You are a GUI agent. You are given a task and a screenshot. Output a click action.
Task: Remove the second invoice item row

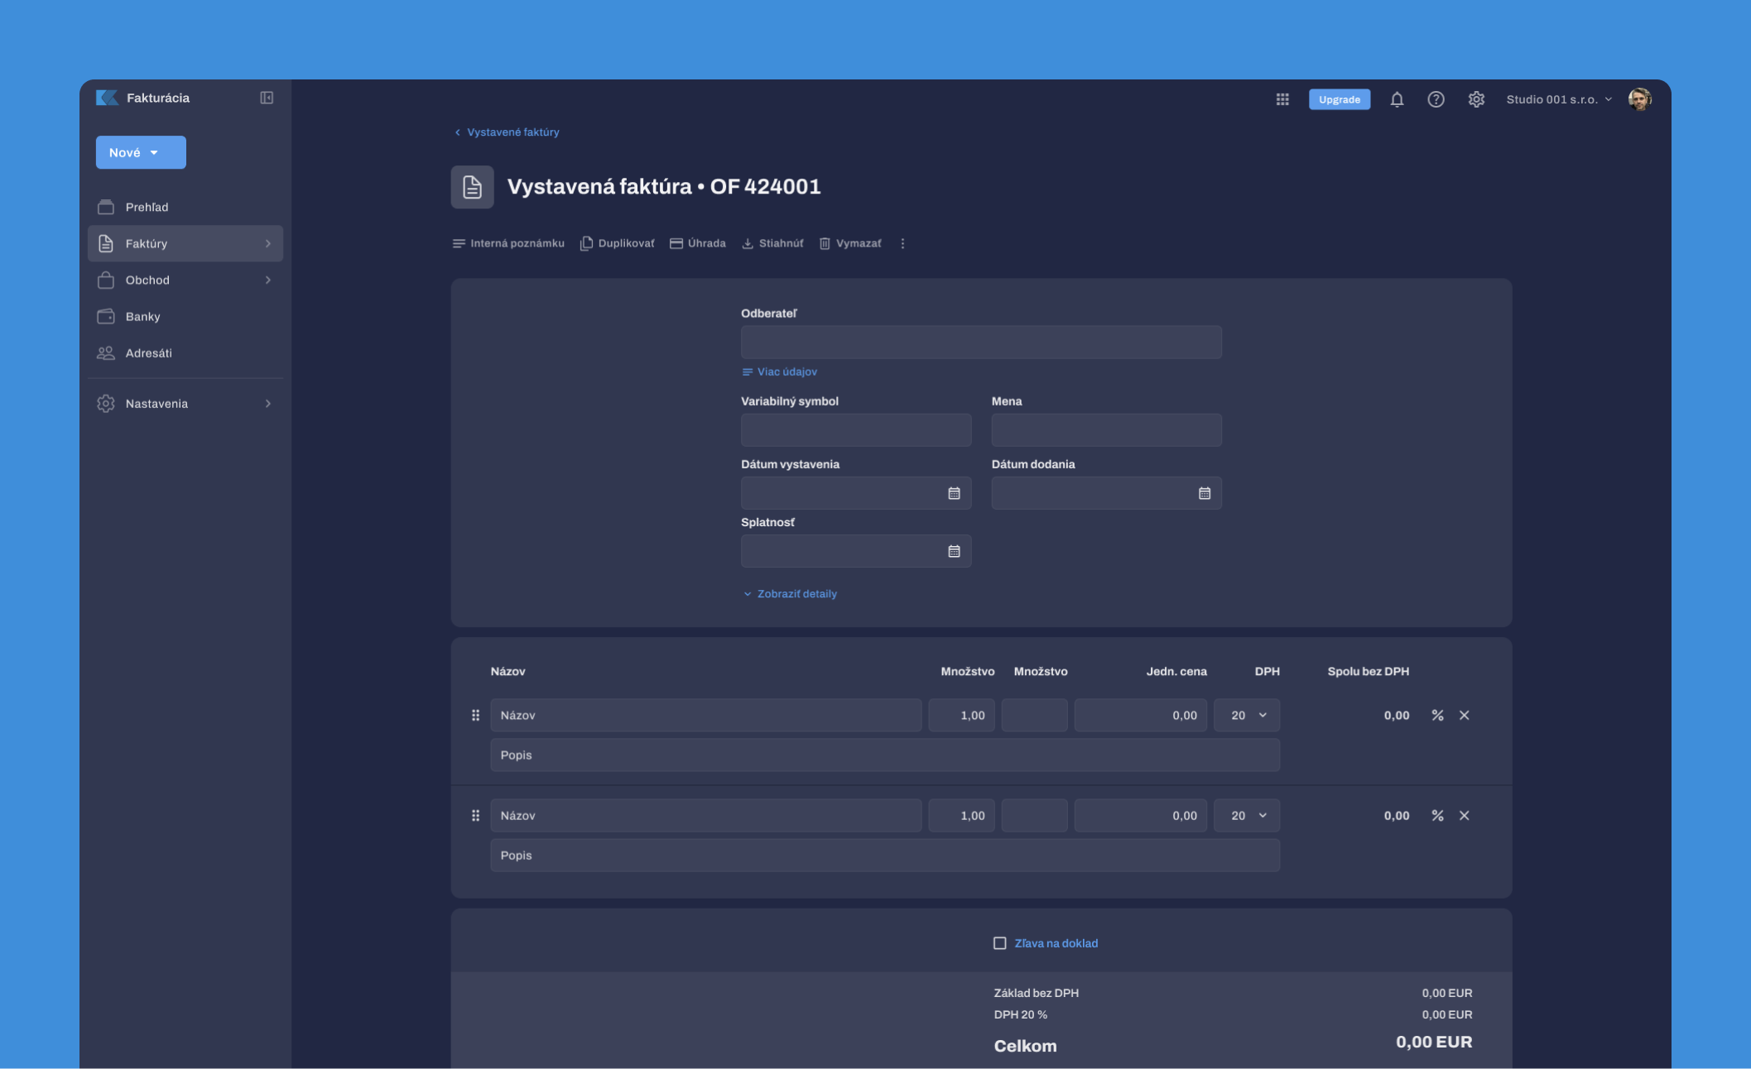1464,816
